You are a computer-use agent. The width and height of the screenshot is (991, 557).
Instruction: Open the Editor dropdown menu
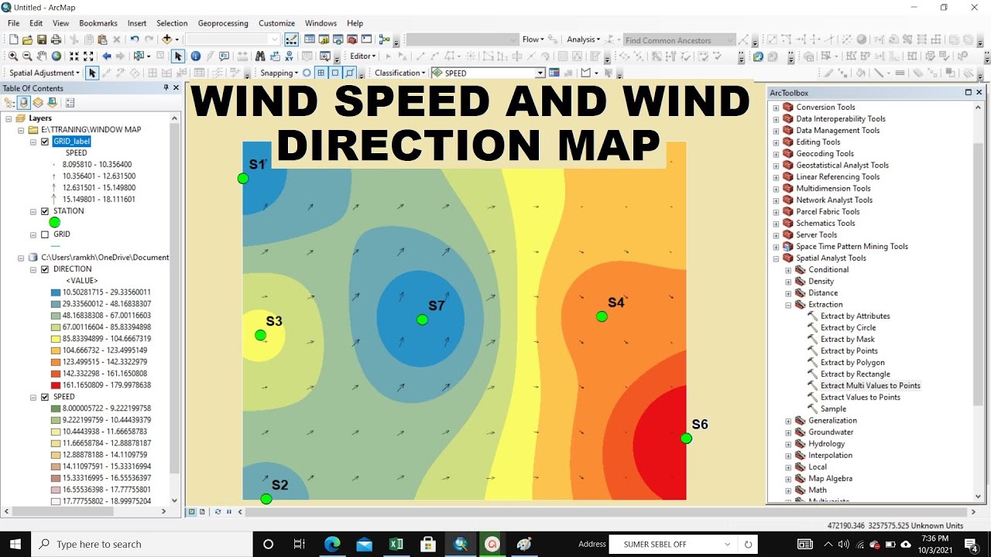362,56
